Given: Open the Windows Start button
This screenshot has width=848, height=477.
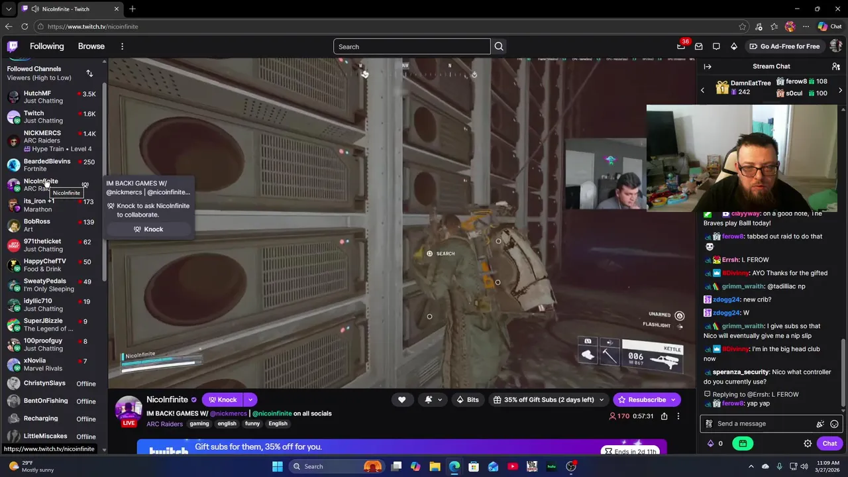Looking at the screenshot, I should pyautogui.click(x=278, y=466).
